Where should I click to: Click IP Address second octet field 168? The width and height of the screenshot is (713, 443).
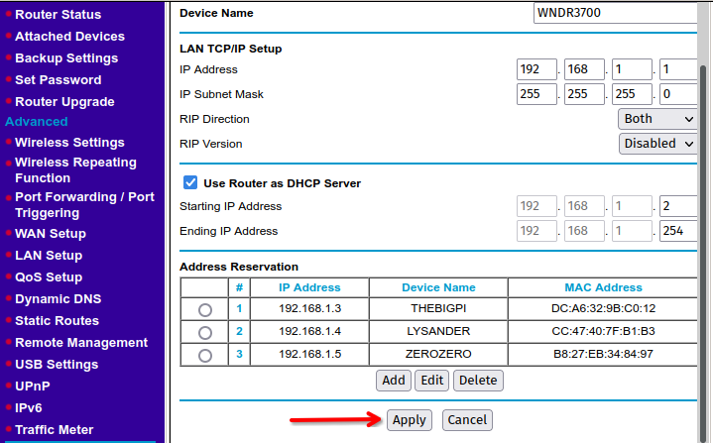pyautogui.click(x=584, y=69)
